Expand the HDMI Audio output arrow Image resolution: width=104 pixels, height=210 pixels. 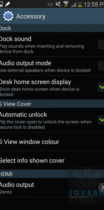point(101,187)
